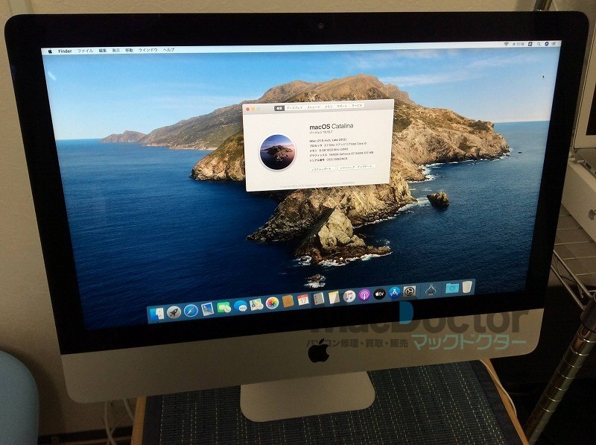Open Mail stamp icon in Dock
The image size is (596, 445).
tap(208, 309)
